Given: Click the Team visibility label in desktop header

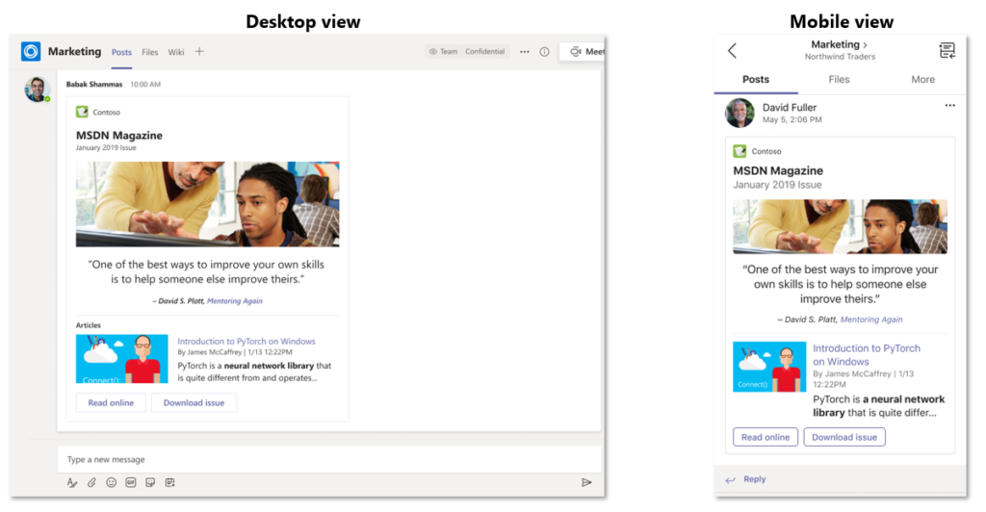Looking at the screenshot, I should point(443,52).
